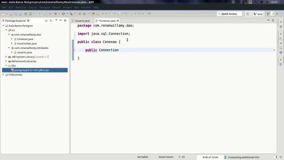Image resolution: width=284 pixels, height=160 pixels.
Task: Toggle Pin Editor toolbar button
Action: pyautogui.click(x=149, y=14)
